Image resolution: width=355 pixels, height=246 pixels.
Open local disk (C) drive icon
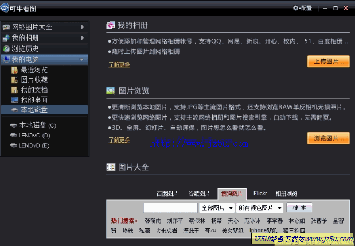pyautogui.click(x=13, y=125)
